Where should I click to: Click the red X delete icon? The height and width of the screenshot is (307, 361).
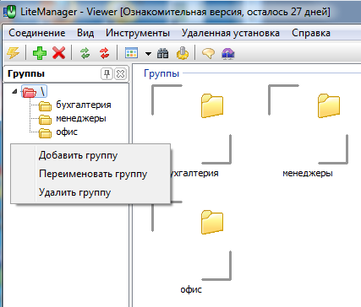click(x=59, y=52)
